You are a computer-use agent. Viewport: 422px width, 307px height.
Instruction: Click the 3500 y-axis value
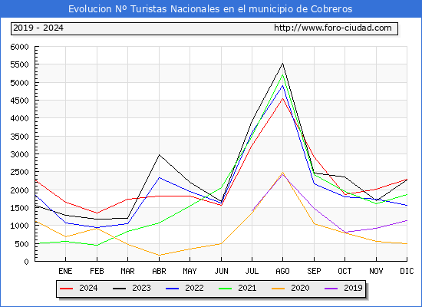19,137
